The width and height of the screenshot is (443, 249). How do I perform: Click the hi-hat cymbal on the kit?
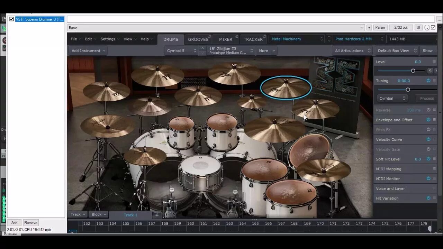pos(145,156)
